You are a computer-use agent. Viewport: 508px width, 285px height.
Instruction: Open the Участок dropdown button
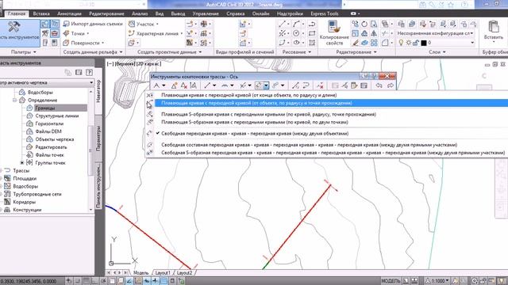pyautogui.click(x=144, y=24)
